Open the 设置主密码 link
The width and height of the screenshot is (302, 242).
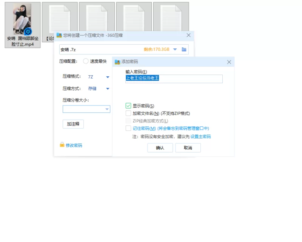(200, 137)
